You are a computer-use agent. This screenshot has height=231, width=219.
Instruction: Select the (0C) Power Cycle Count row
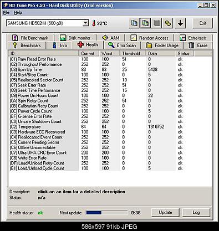tap(110, 111)
